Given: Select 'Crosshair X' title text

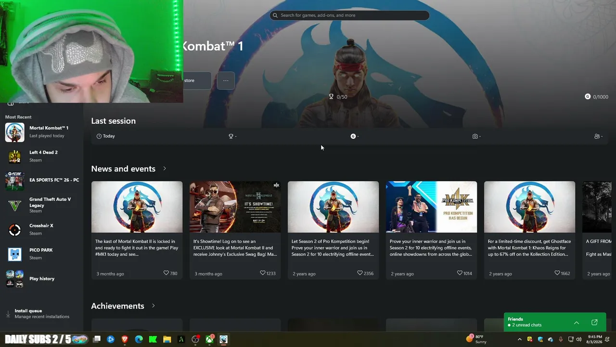Looking at the screenshot, I should [41, 226].
